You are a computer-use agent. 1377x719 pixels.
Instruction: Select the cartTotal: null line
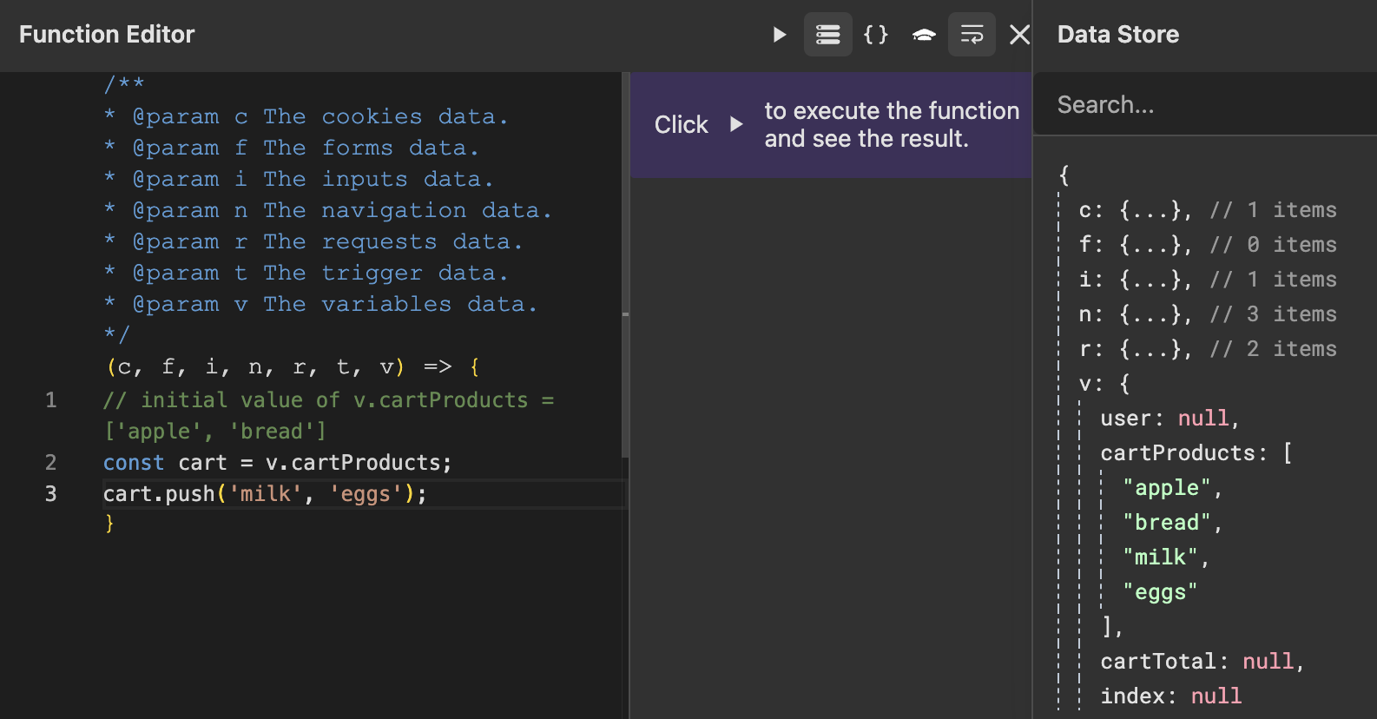(x=1202, y=662)
